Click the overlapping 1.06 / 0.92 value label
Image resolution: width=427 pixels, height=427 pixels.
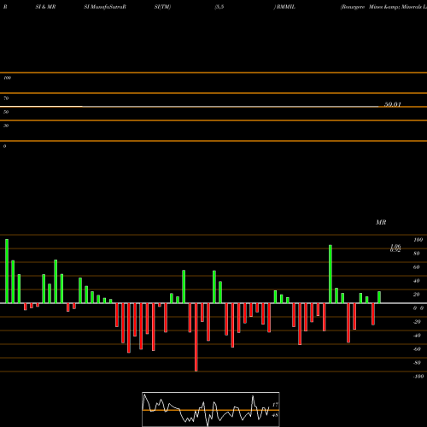point(395,249)
